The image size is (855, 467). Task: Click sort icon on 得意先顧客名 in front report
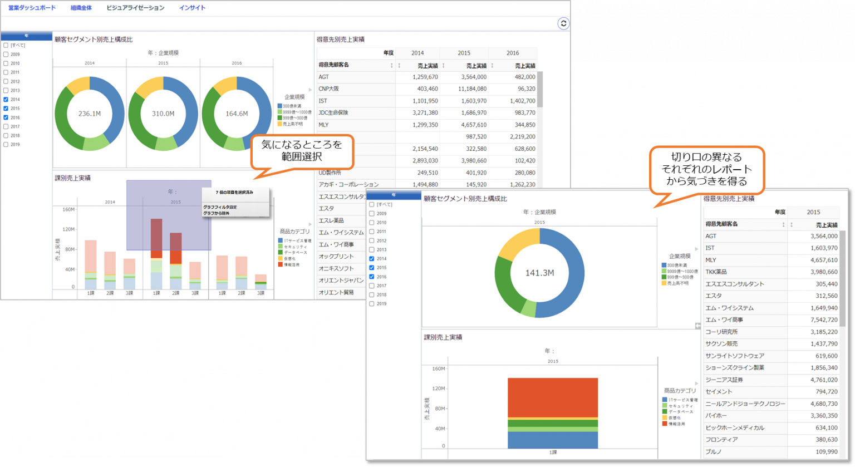[783, 224]
